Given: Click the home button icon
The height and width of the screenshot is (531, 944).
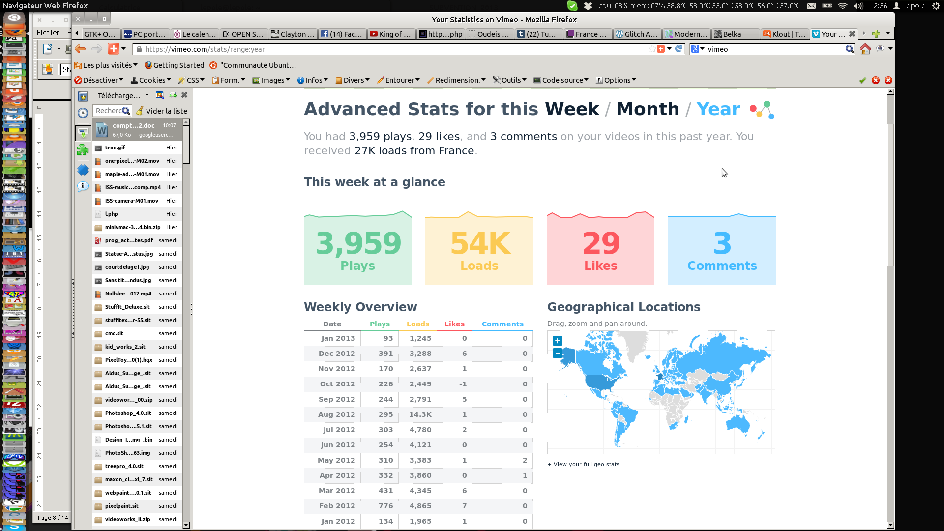Looking at the screenshot, I should pos(865,49).
